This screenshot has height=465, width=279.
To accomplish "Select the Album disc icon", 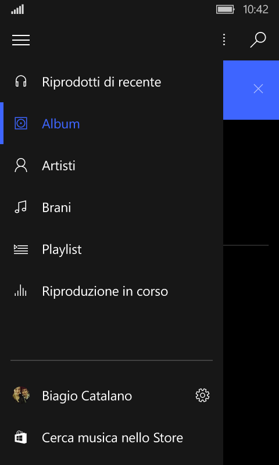I will [x=21, y=123].
